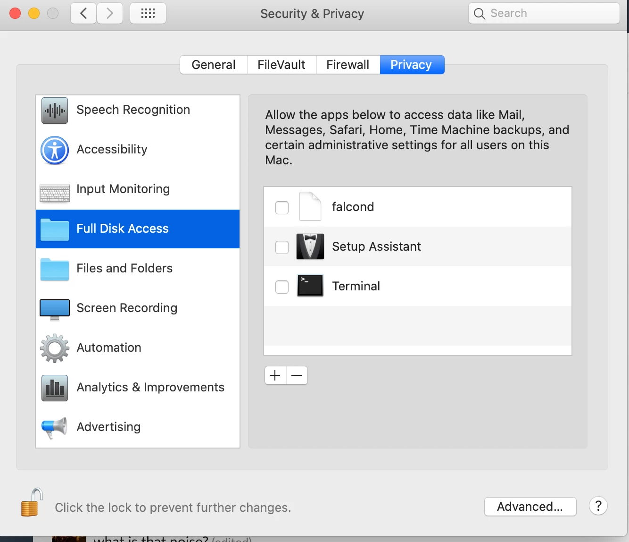Remove an app with the minus button
Viewport: 629px width, 542px height.
297,375
